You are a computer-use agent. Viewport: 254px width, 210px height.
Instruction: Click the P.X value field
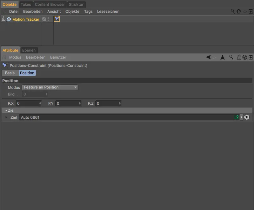(29, 103)
